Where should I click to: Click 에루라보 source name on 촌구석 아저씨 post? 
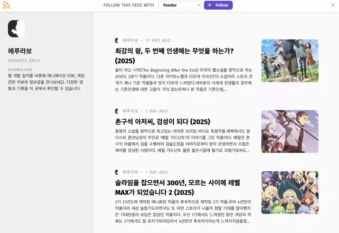tap(130, 111)
